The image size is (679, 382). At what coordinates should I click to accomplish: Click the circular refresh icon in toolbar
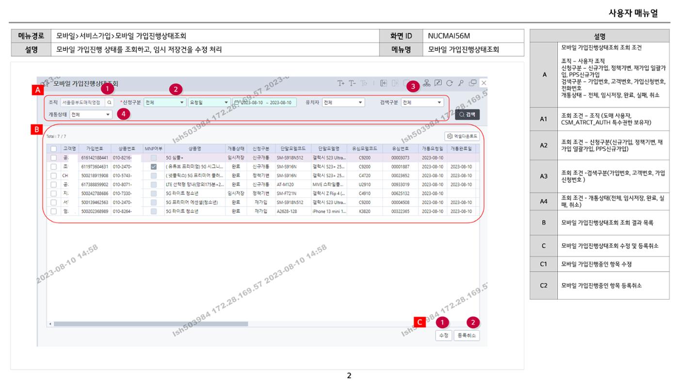click(450, 83)
